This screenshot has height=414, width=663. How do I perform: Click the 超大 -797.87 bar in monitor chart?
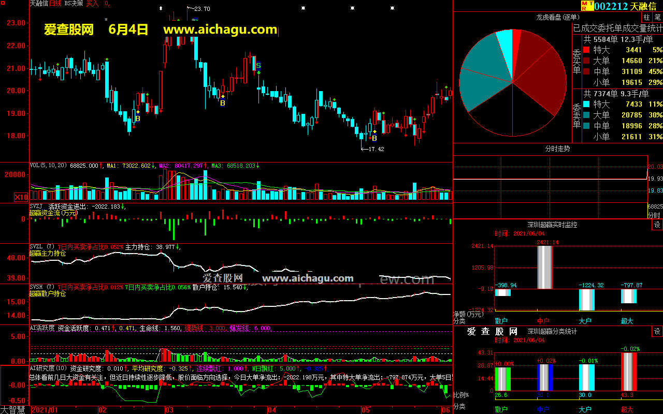pos(628,296)
